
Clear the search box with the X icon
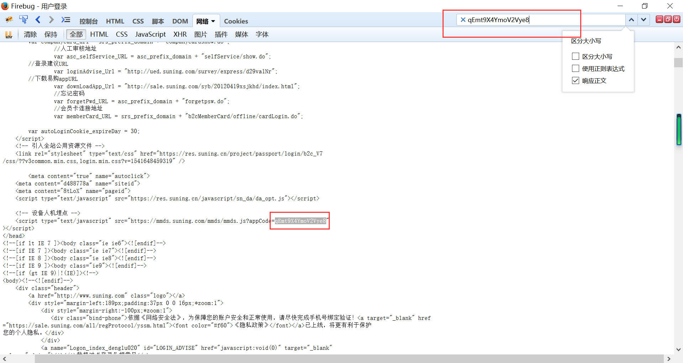tap(463, 20)
